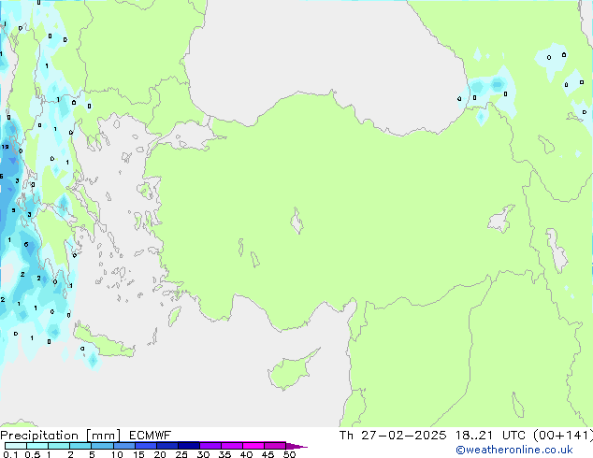Click the legend value '15'
This screenshot has width=593, height=458.
138,454
